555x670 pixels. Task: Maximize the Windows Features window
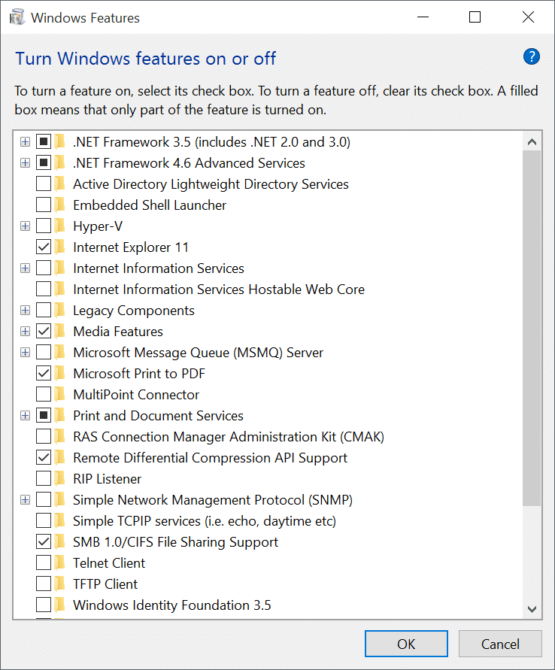click(x=475, y=17)
